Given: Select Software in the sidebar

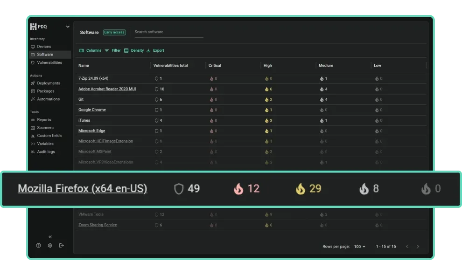Looking at the screenshot, I should [x=50, y=55].
